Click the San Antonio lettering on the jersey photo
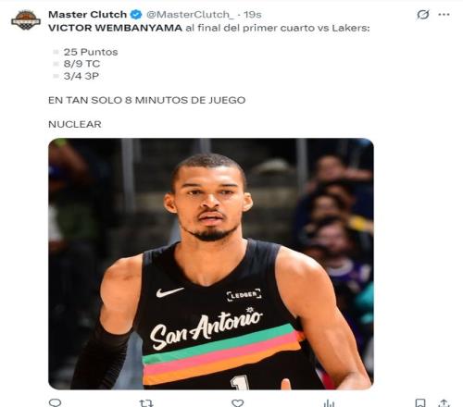 (206, 327)
